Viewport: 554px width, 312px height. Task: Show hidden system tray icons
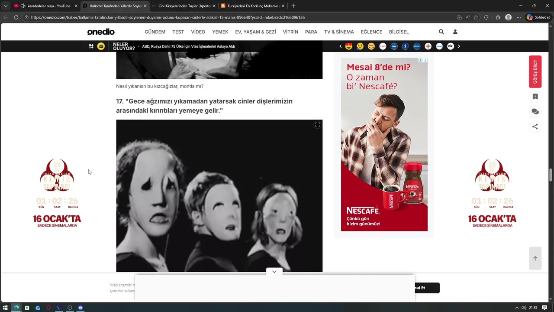pos(516,308)
